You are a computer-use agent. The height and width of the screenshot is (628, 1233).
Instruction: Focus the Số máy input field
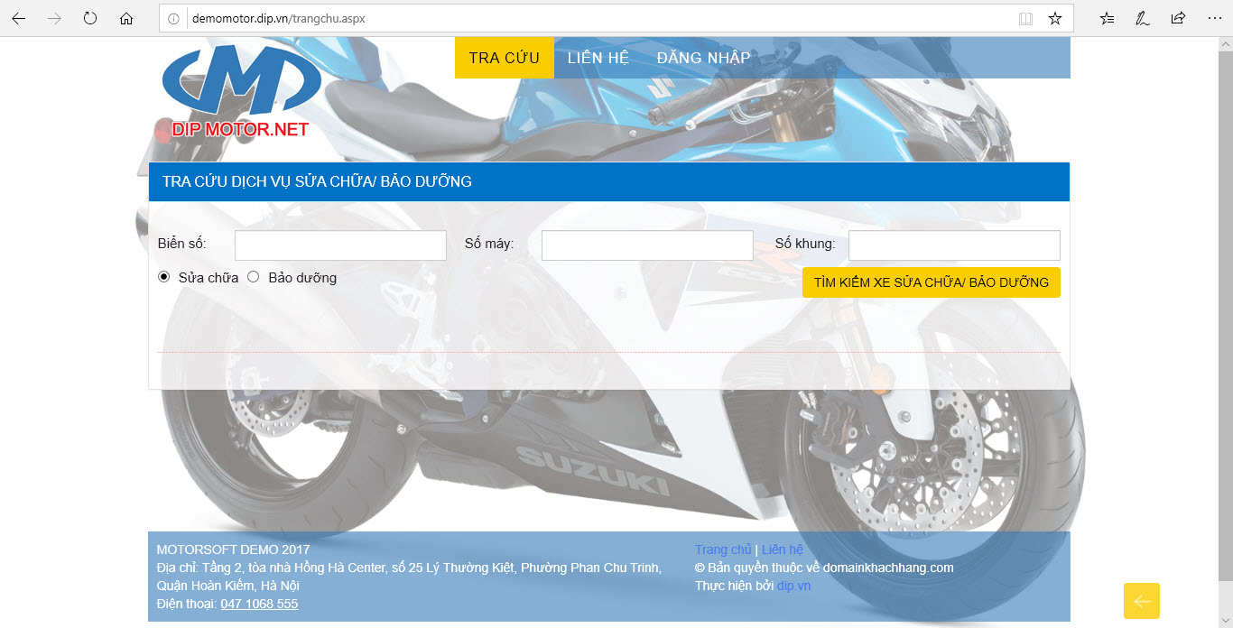pos(647,245)
